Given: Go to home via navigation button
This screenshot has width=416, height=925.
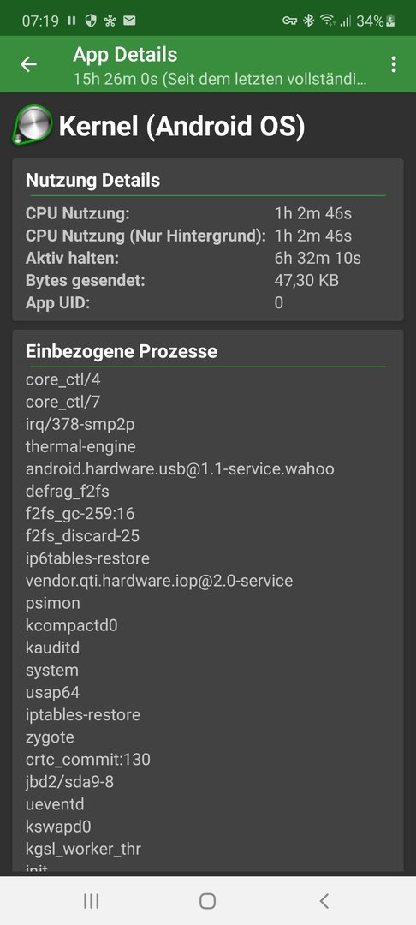Looking at the screenshot, I should click(x=207, y=900).
